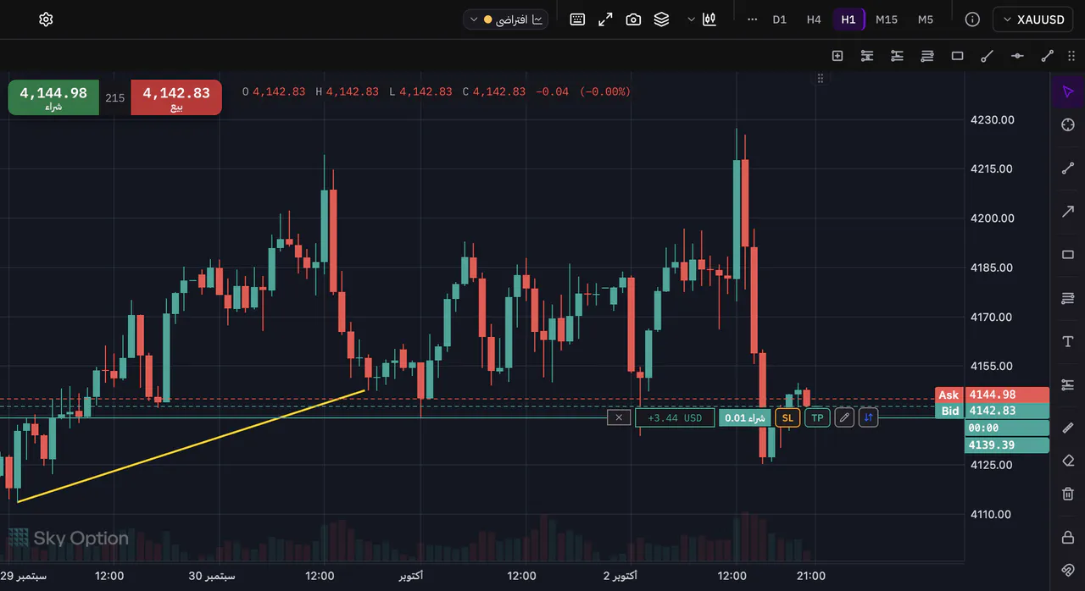Image resolution: width=1085 pixels, height=591 pixels.
Task: Edit the position with the pencil icon
Action: point(844,417)
